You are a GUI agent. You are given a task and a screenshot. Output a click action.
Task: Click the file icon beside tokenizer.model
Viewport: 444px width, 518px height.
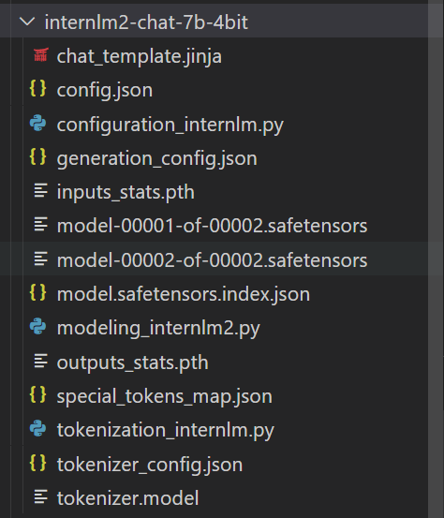(x=41, y=496)
